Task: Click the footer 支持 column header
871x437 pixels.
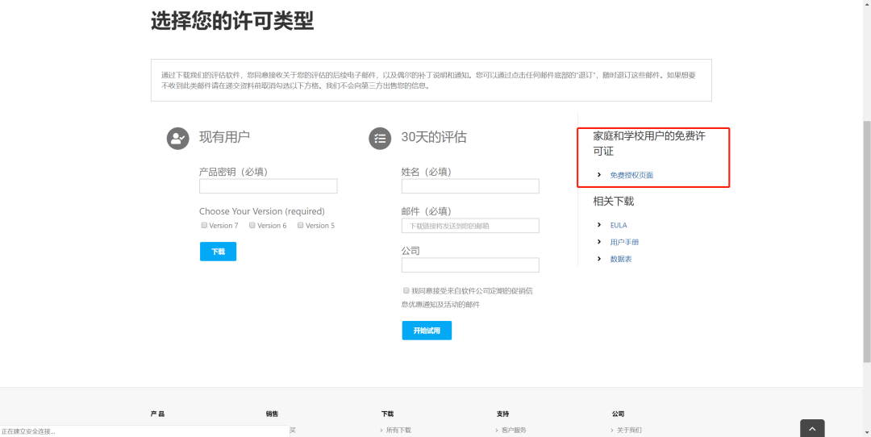Action: tap(502, 414)
